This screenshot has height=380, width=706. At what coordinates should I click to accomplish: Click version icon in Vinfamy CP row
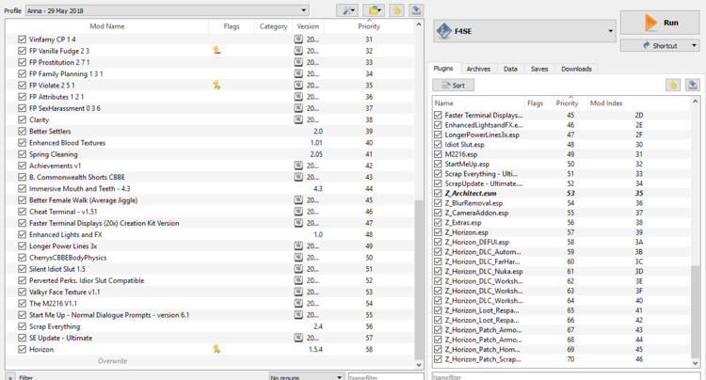pos(298,40)
